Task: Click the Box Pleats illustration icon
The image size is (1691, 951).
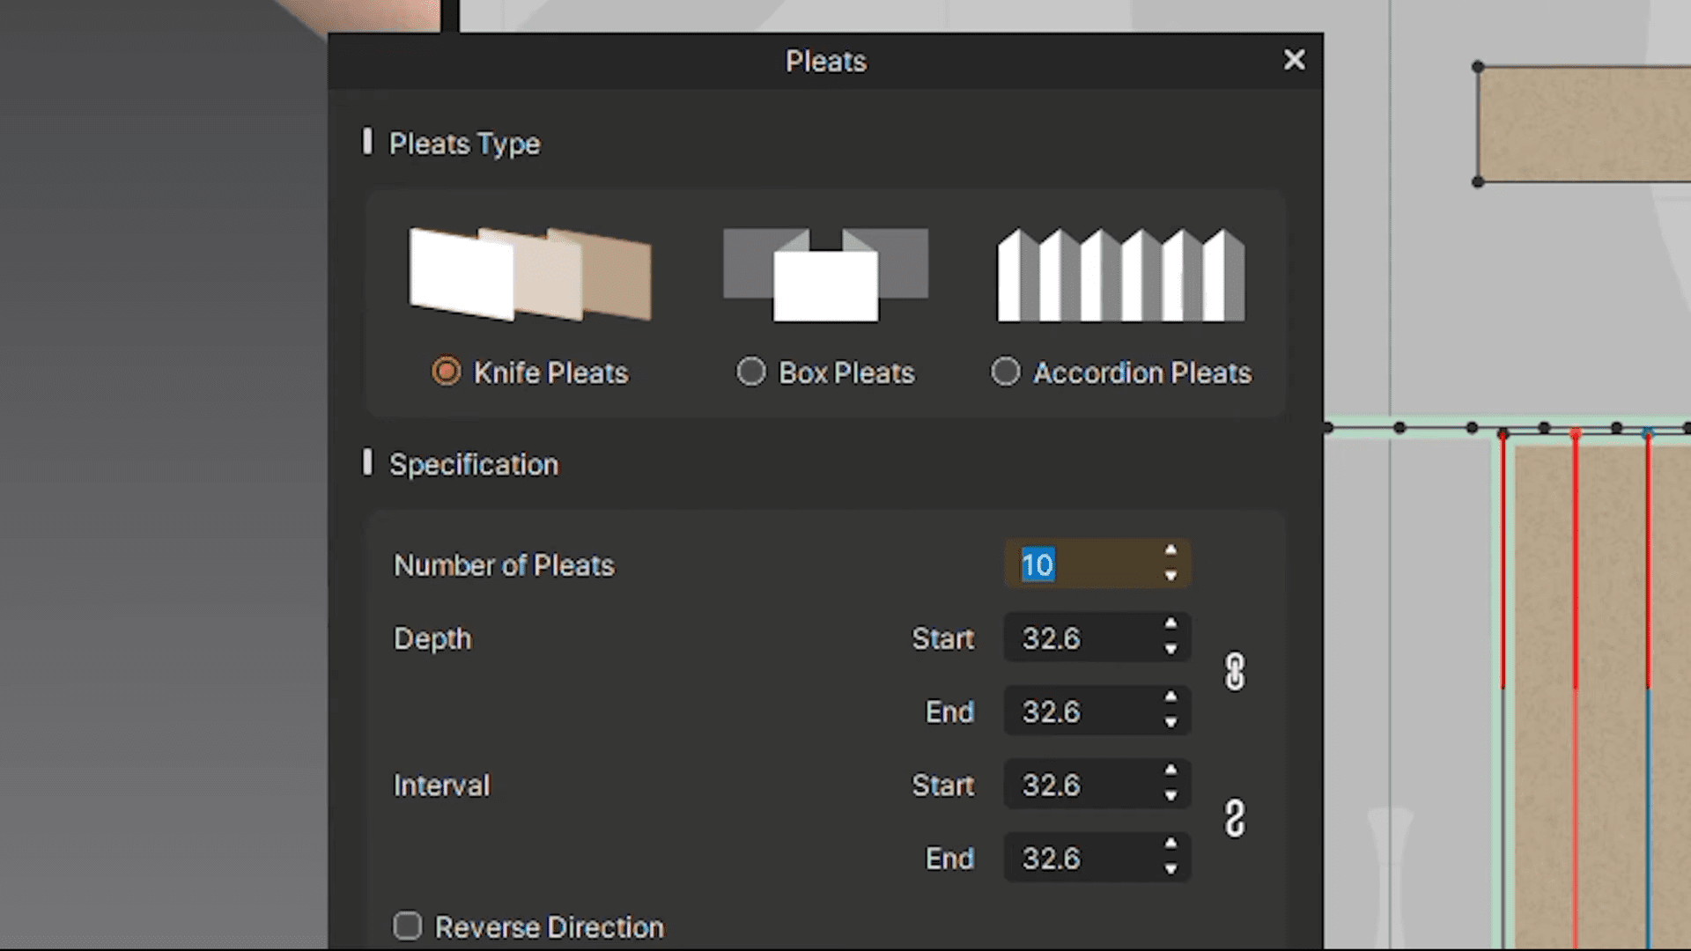Action: pos(825,273)
